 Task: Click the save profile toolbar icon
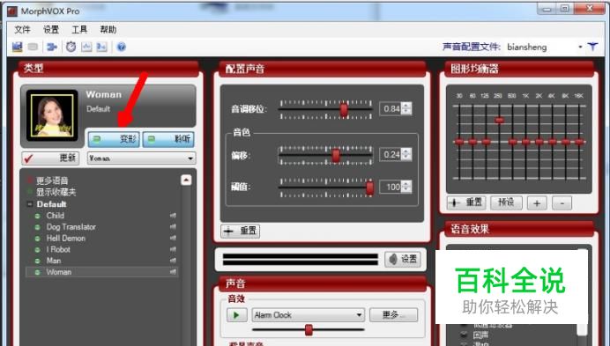[17, 47]
